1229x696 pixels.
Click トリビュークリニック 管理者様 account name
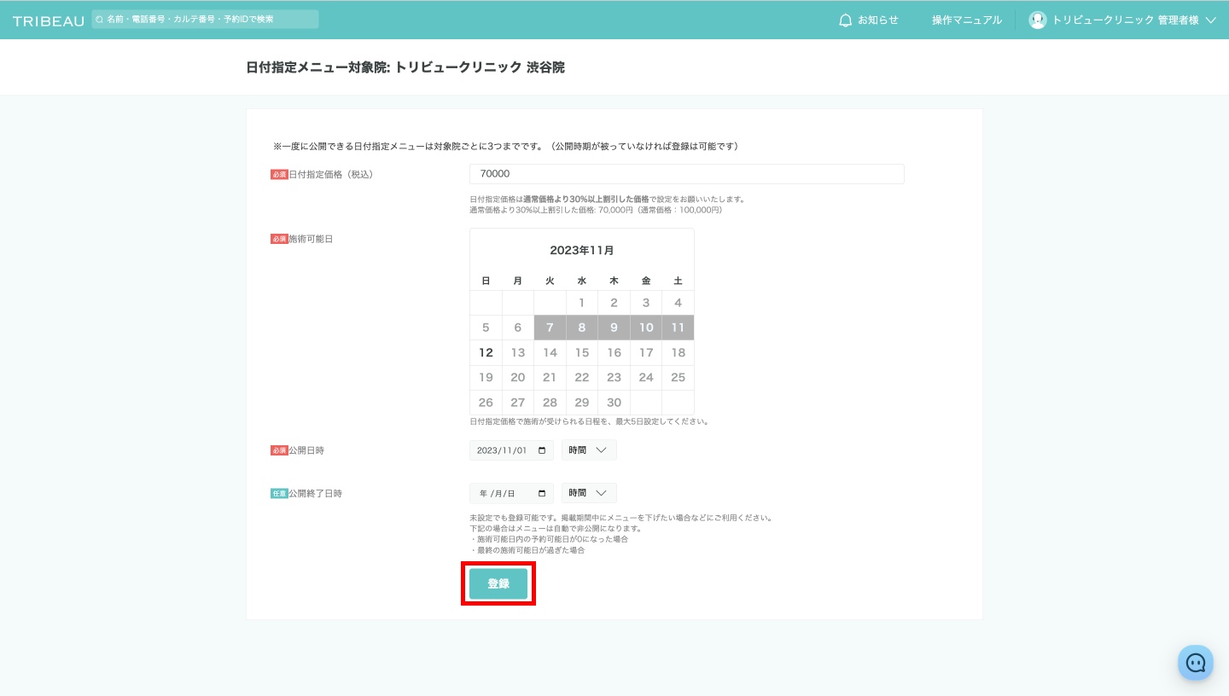click(x=1125, y=20)
